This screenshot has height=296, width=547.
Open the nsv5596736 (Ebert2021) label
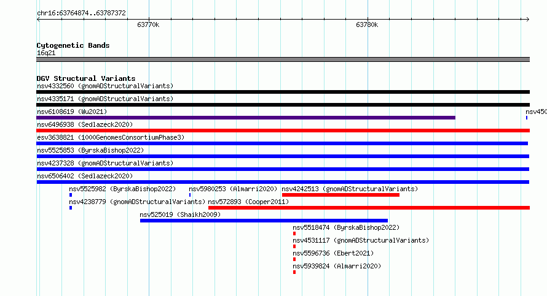click(333, 253)
